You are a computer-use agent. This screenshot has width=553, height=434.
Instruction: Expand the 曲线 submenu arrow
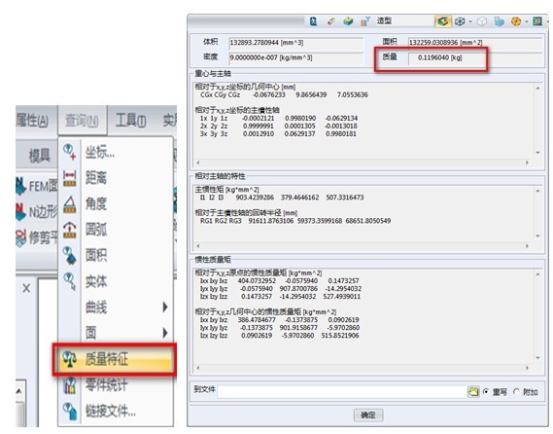(165, 307)
